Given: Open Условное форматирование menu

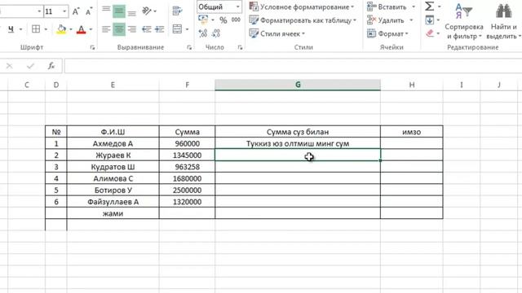Looking at the screenshot, I should point(302,7).
